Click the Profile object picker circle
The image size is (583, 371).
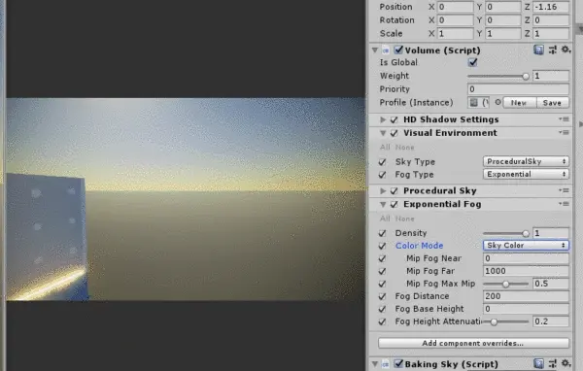pos(497,102)
